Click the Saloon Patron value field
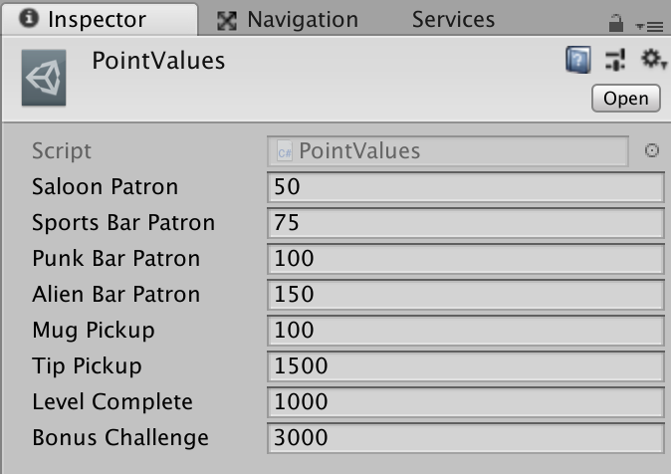671x474 pixels. [x=466, y=186]
